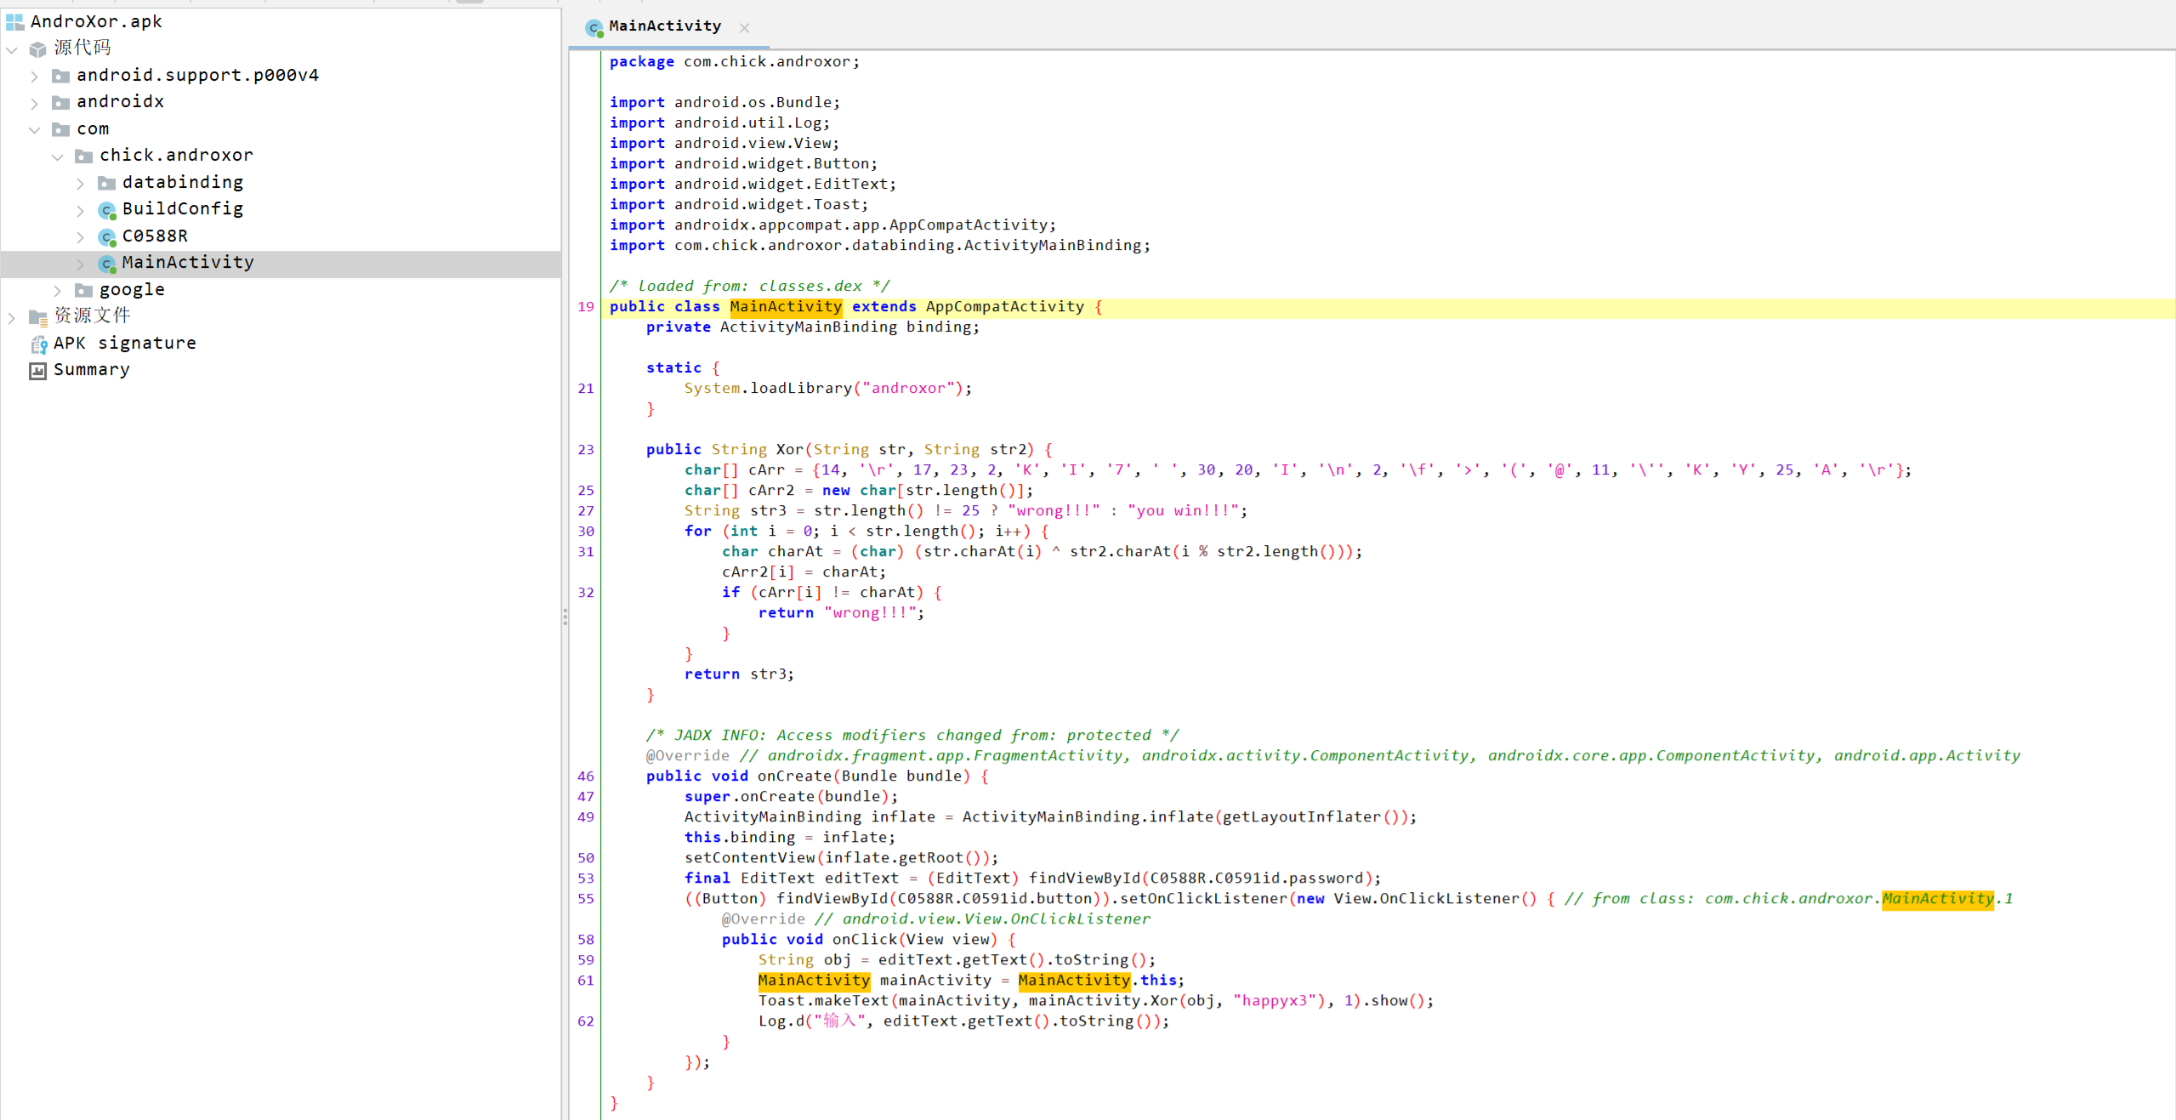The width and height of the screenshot is (2176, 1120).
Task: Click line number 23 in gutter
Action: pyautogui.click(x=586, y=449)
